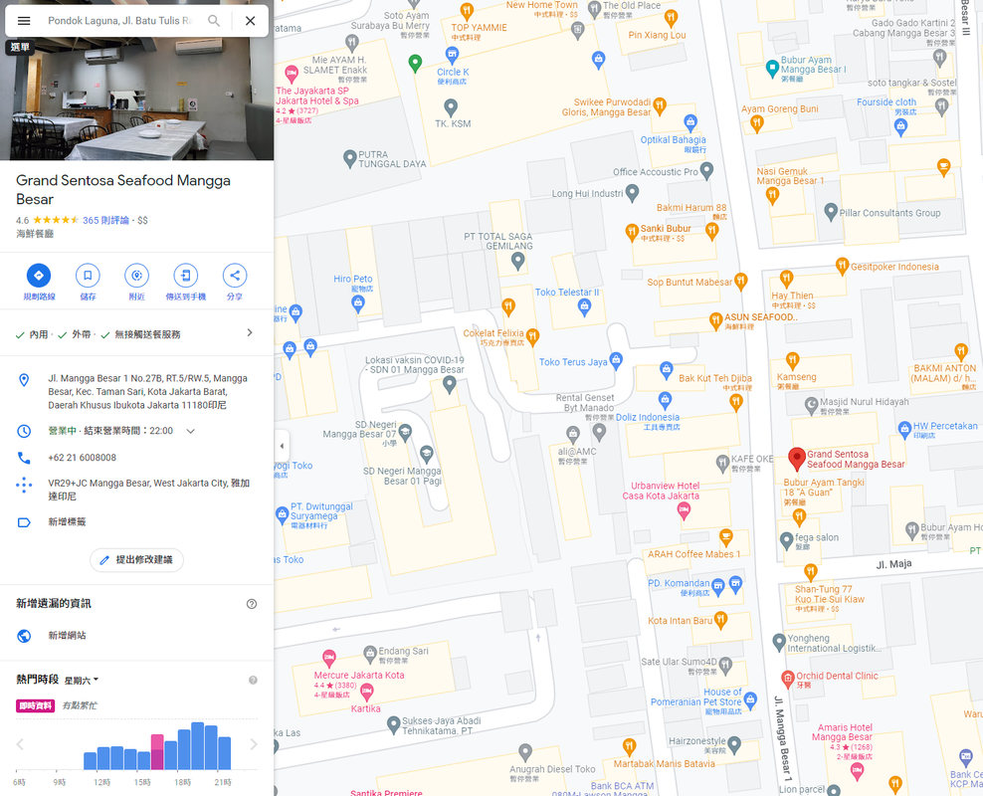Click the ASUN SEAFOOD restaurant marker
This screenshot has width=983, height=796.
pos(716,321)
